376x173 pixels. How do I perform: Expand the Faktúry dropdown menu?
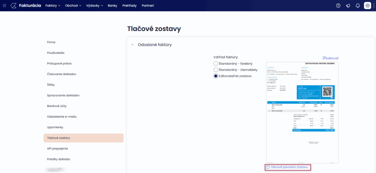coord(53,6)
